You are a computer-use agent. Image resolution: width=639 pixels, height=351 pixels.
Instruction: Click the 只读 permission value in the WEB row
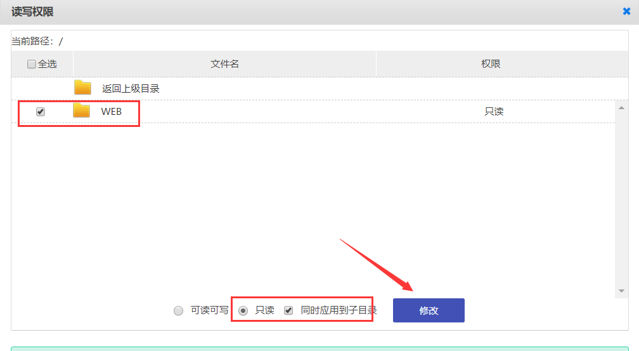494,112
